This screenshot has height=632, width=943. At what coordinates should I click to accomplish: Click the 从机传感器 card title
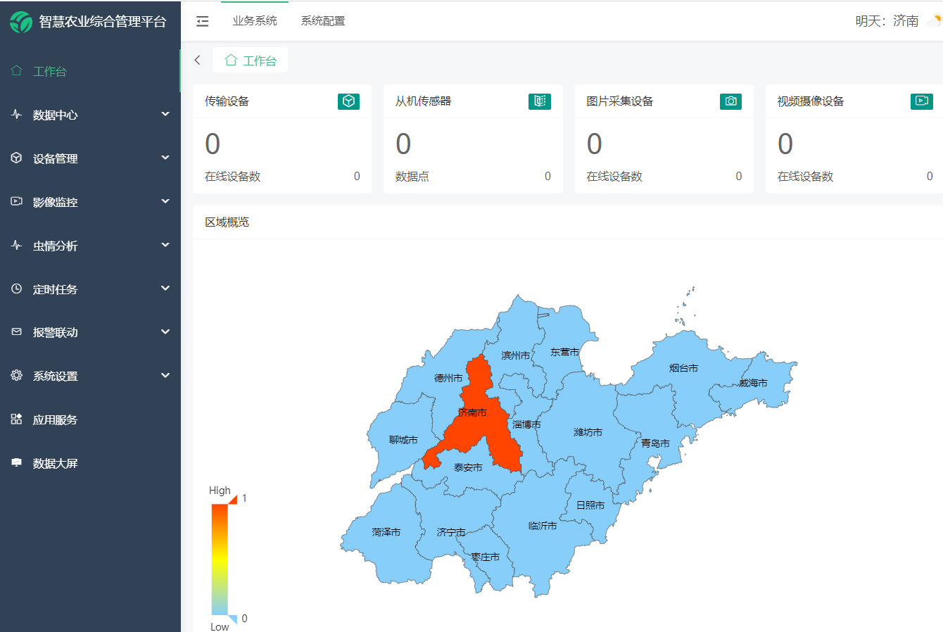coord(423,101)
